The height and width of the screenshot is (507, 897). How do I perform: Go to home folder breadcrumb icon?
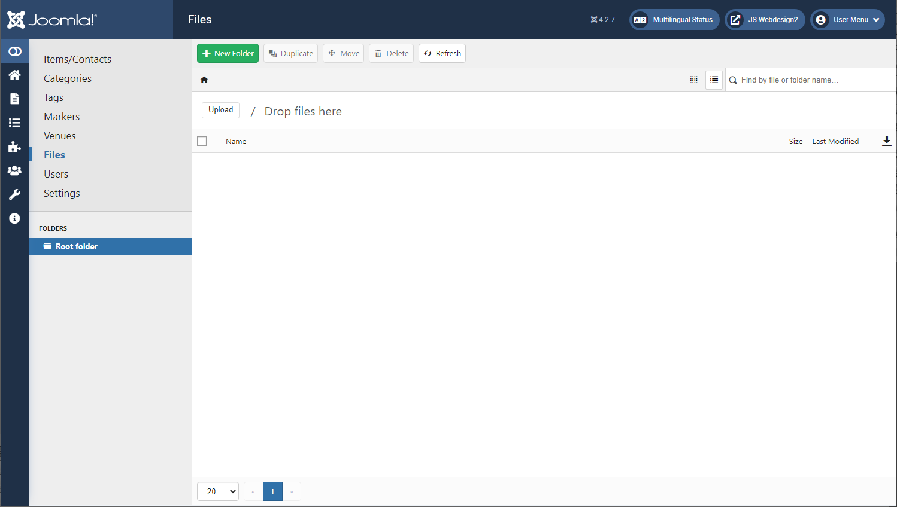pos(204,80)
